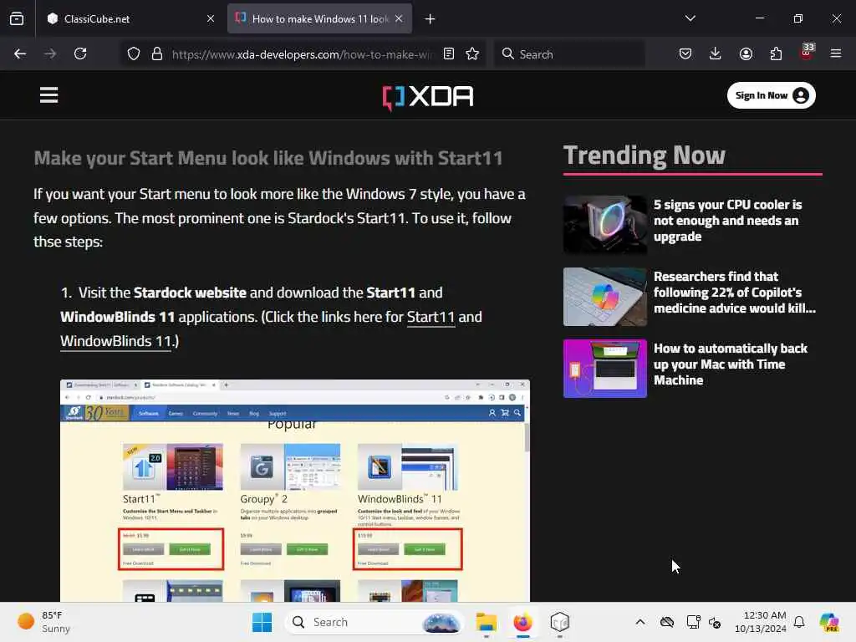Open the XDA site navigation menu
Screen dimensions: 856x642
pyautogui.click(x=48, y=95)
